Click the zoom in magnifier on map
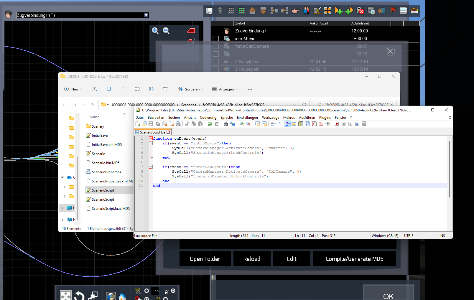The height and width of the screenshot is (300, 474). [x=155, y=31]
